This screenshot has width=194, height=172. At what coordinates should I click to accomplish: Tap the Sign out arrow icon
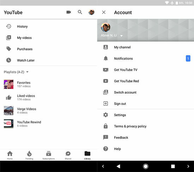tap(105, 103)
